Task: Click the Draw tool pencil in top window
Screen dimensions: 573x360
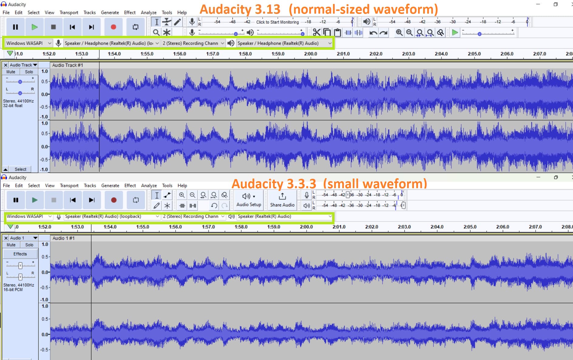Action: pos(177,22)
